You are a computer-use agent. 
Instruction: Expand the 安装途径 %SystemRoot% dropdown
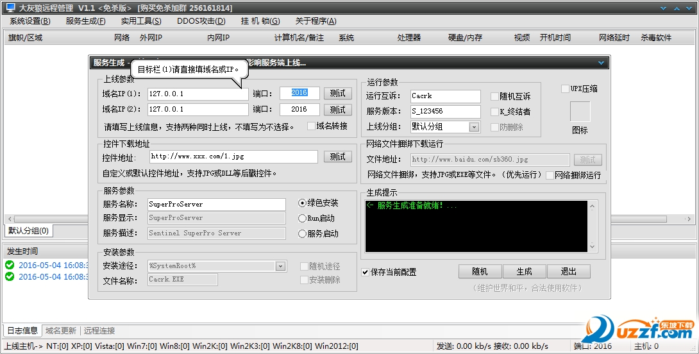coord(280,266)
